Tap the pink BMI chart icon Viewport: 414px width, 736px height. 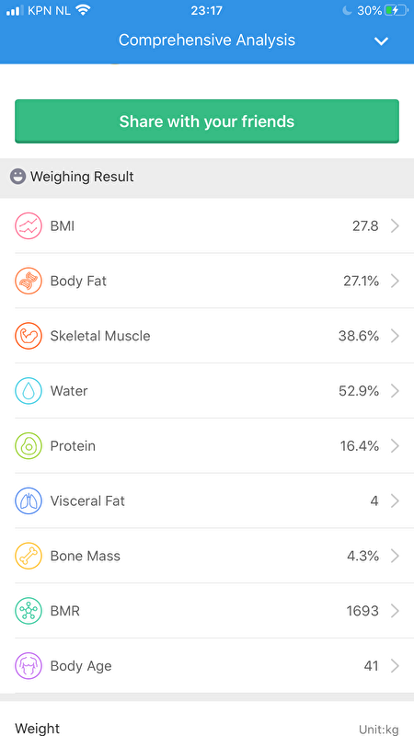click(x=29, y=226)
